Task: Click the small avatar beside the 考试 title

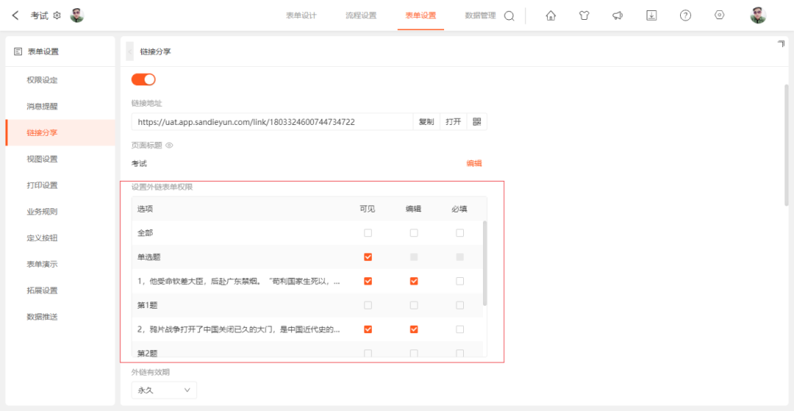Action: (77, 15)
